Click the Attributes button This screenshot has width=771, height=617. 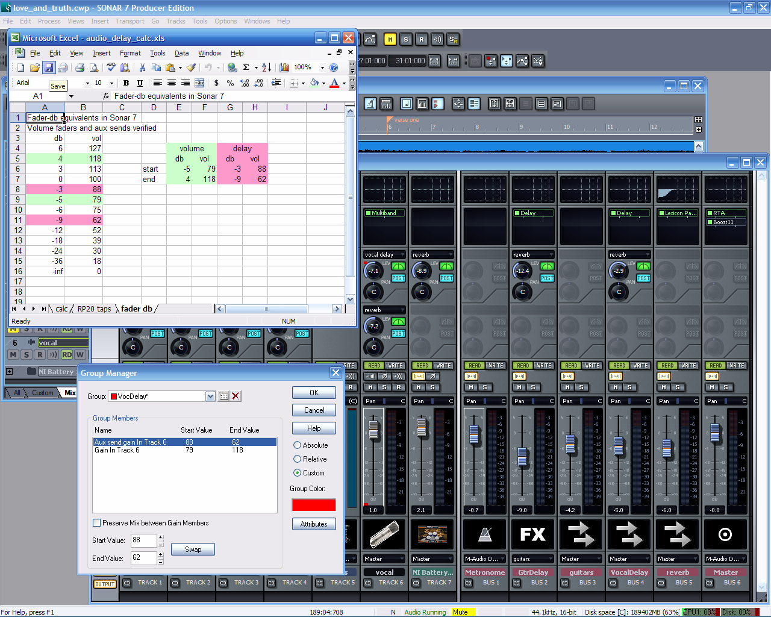click(x=314, y=524)
